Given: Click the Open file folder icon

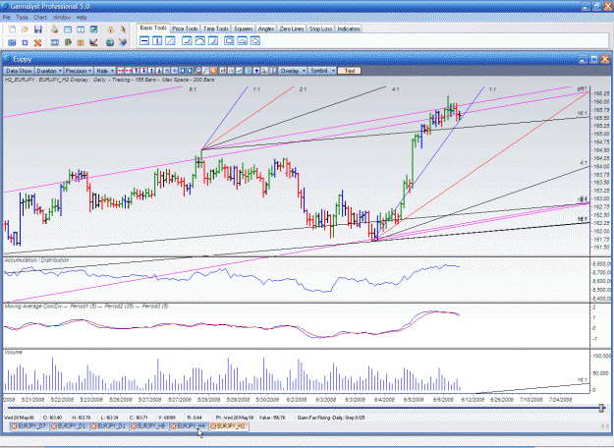Looking at the screenshot, I should (26, 29).
